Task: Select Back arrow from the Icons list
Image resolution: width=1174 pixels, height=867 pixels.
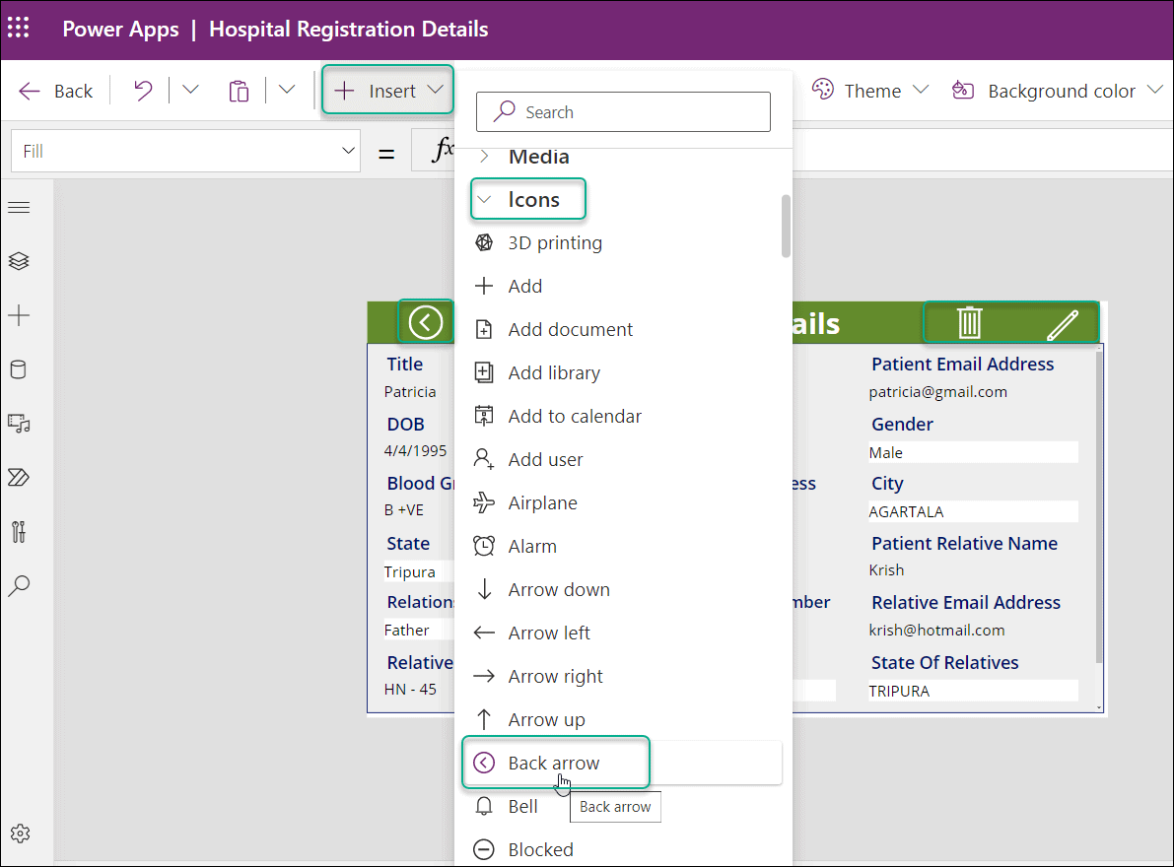Action: [555, 762]
